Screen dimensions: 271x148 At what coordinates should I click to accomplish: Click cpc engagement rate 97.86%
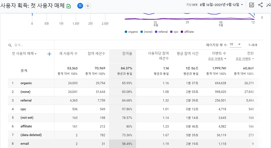point(127,109)
